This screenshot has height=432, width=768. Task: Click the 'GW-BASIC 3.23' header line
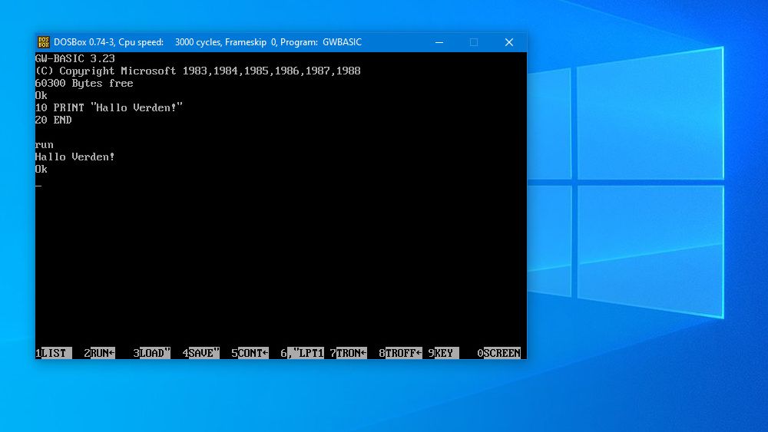point(75,59)
